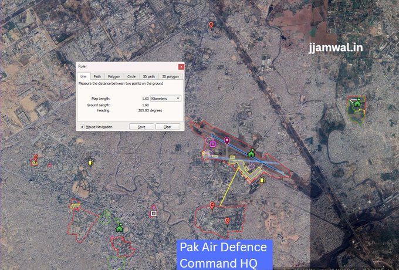Click the red placemark above the small yellow outline
This screenshot has height=270, width=399.
[36, 157]
